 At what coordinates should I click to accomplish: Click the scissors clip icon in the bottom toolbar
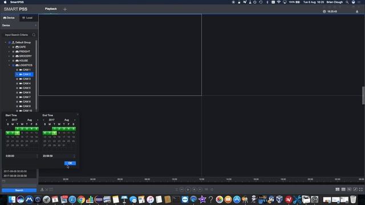(47, 190)
